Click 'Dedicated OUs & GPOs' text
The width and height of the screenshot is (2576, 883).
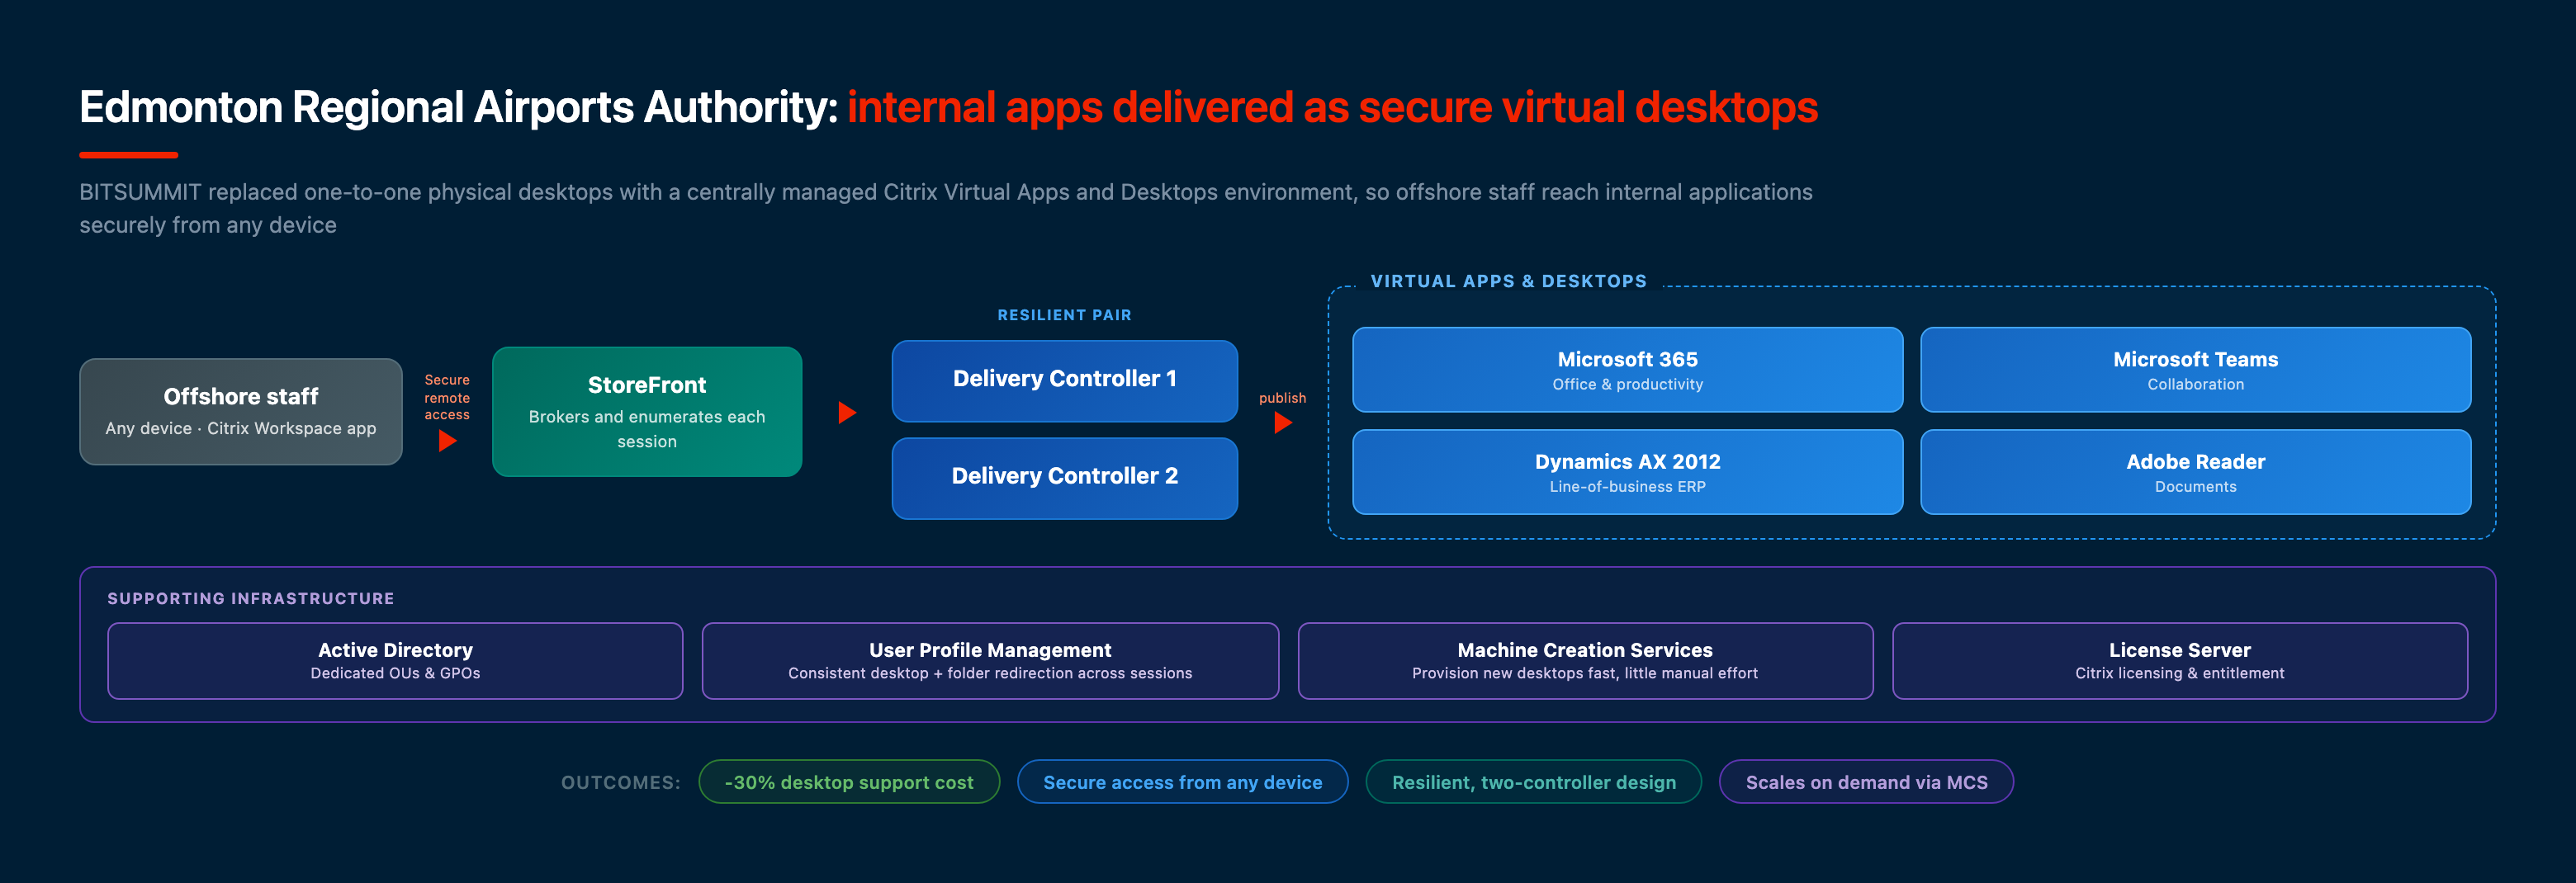[x=395, y=673]
